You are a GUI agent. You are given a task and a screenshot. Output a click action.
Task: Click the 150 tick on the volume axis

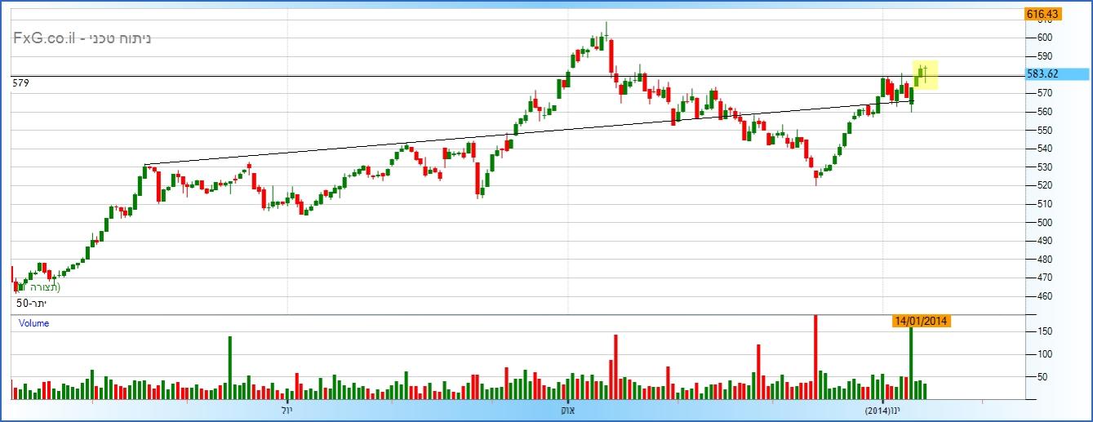click(1046, 331)
